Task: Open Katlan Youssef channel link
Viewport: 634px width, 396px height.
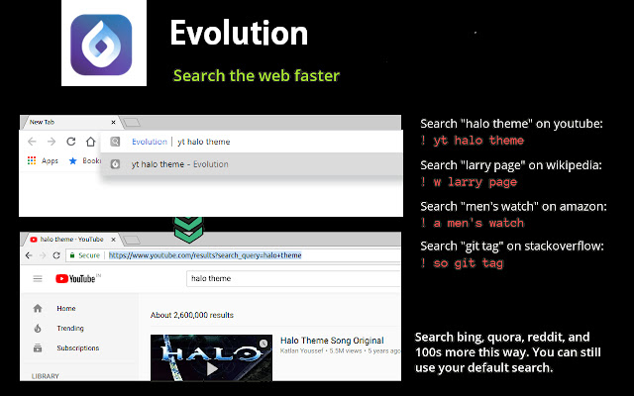Action: coord(301,350)
